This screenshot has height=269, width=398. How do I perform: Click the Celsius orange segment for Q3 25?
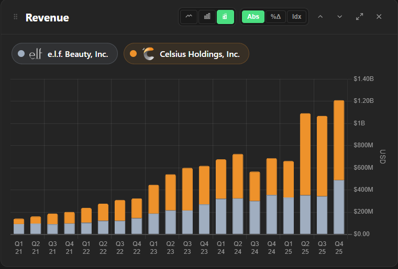coord(322,156)
